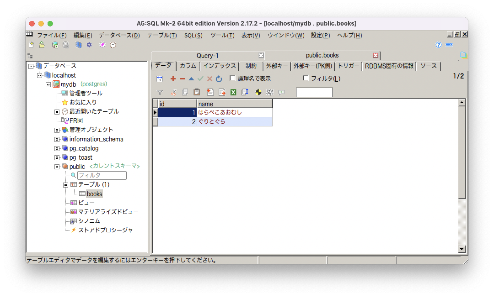The image size is (494, 293).
Task: Open the ファイル(F) menu
Action: coord(52,35)
